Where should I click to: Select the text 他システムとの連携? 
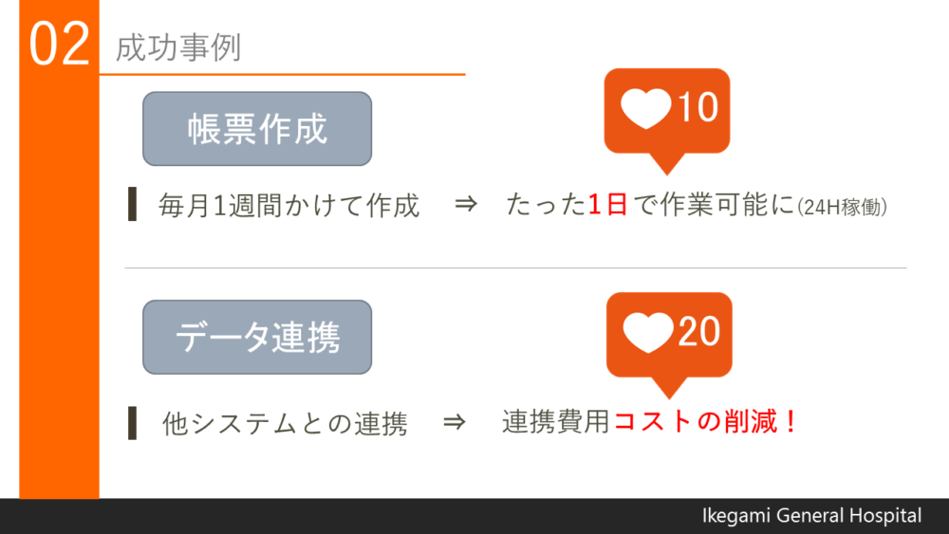[x=285, y=423]
